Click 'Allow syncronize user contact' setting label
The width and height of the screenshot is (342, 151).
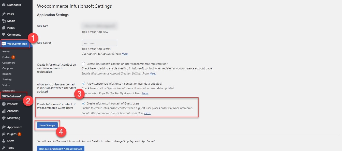pyautogui.click(x=56, y=88)
